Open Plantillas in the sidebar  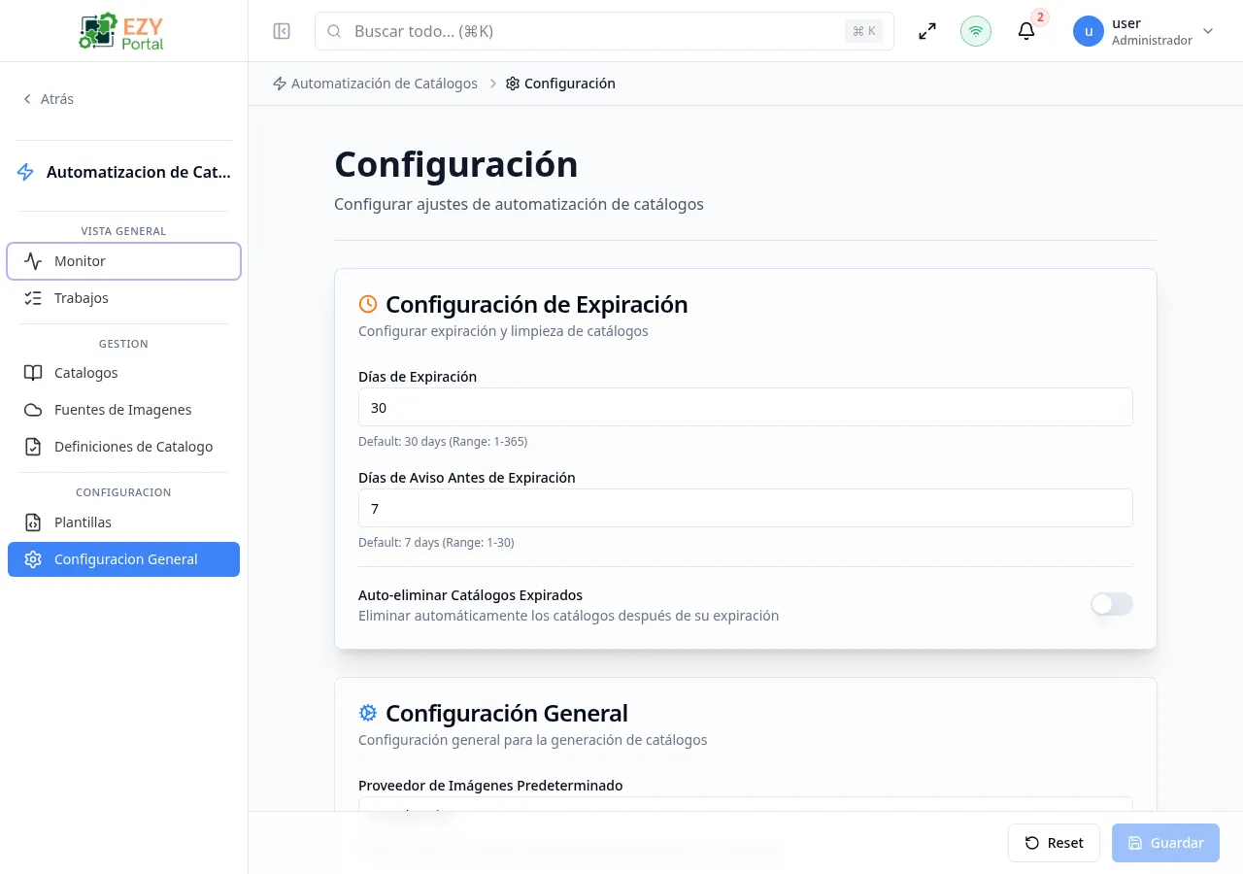[123, 522]
